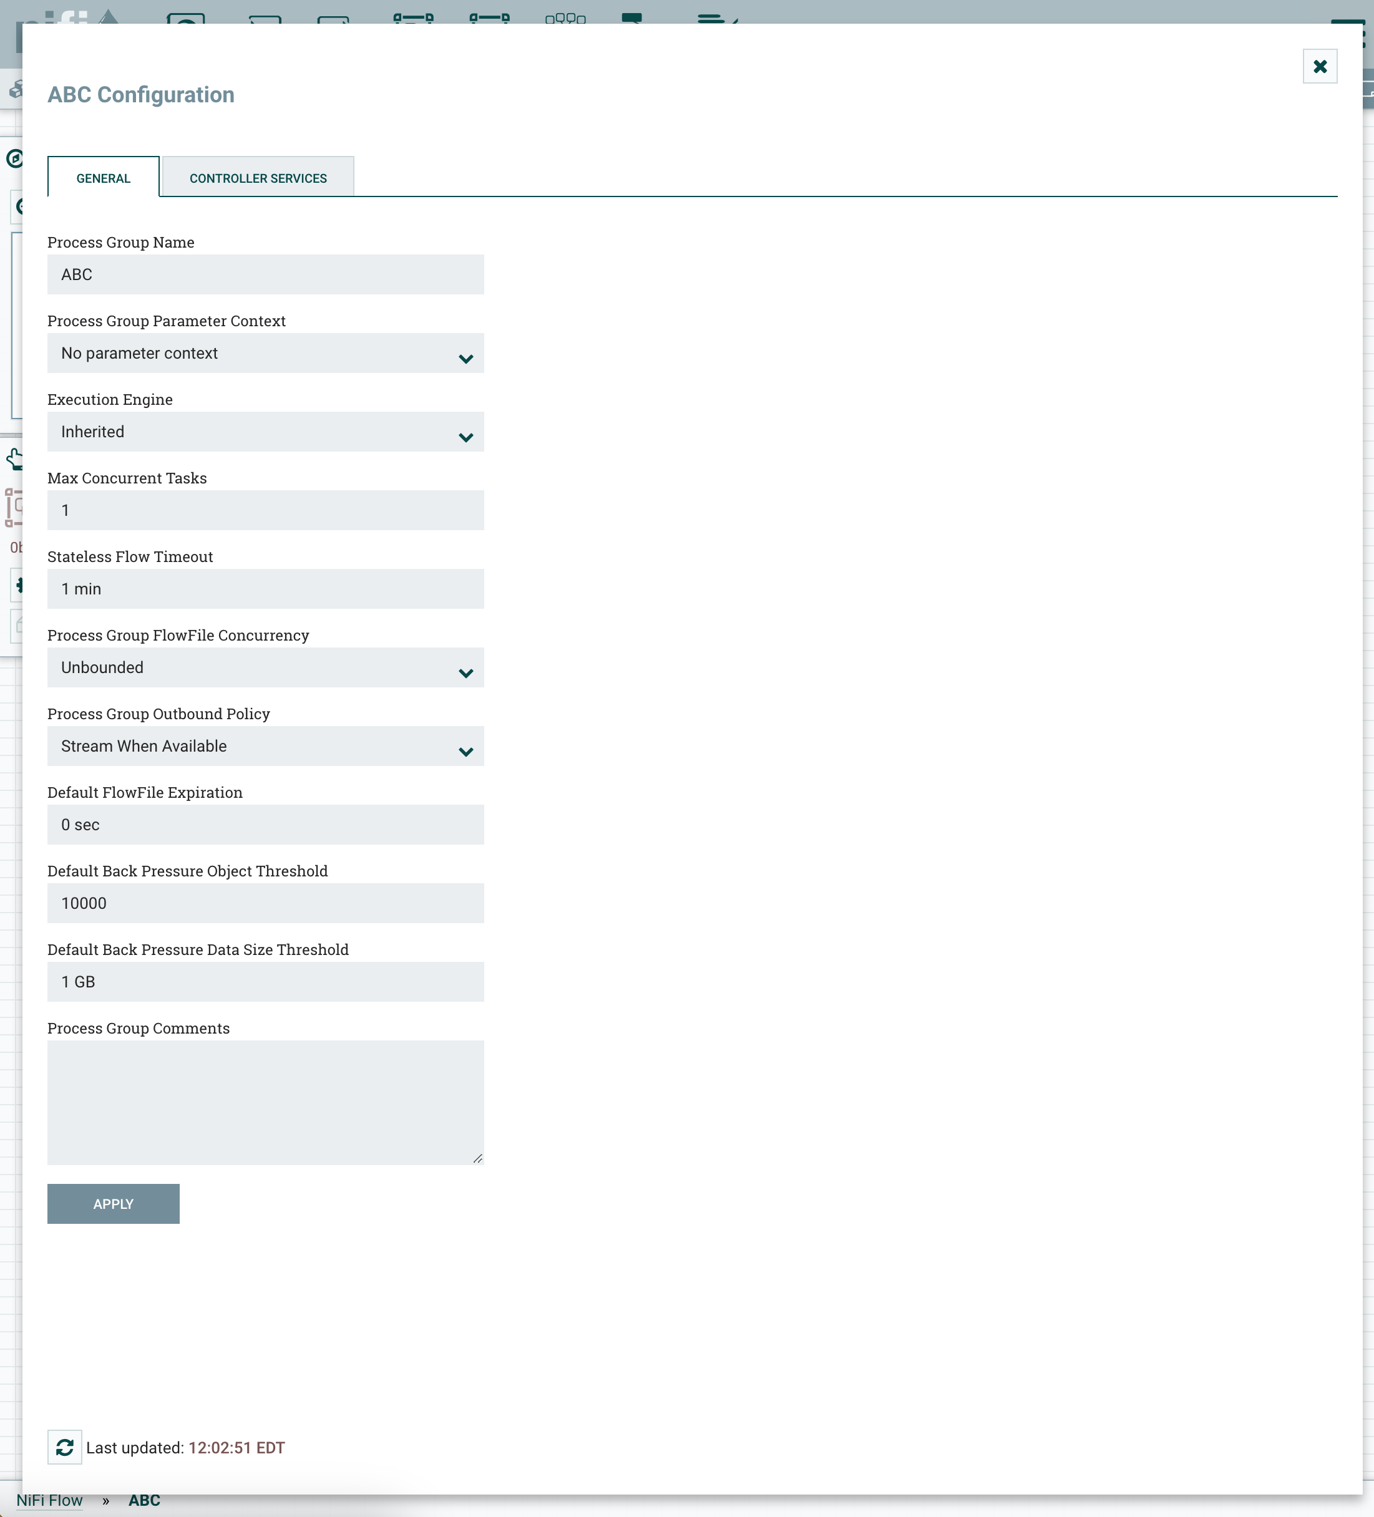Click the Process Group Name input field
This screenshot has width=1374, height=1517.
(x=266, y=275)
